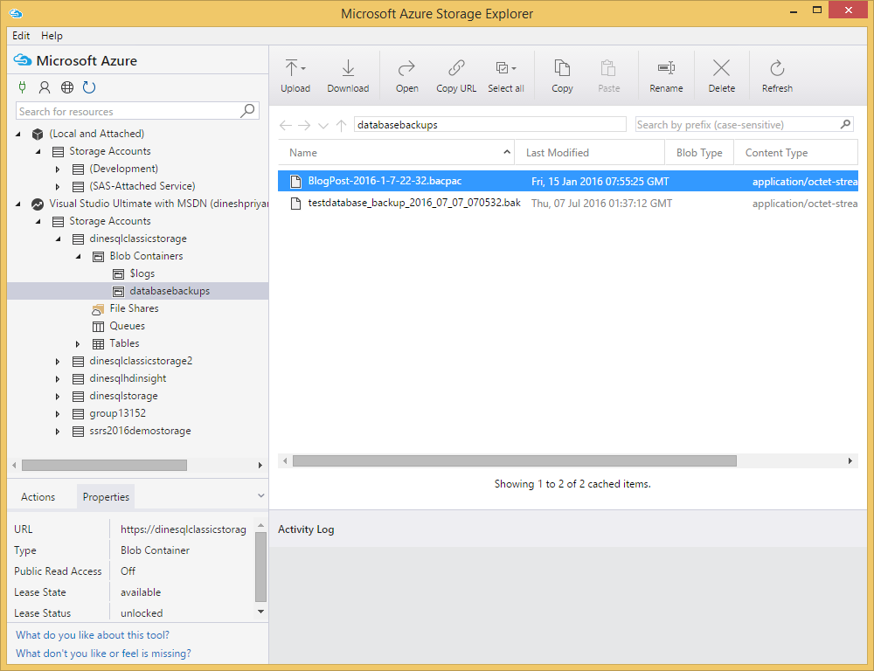Select the File Shares node
The width and height of the screenshot is (874, 671).
(134, 308)
